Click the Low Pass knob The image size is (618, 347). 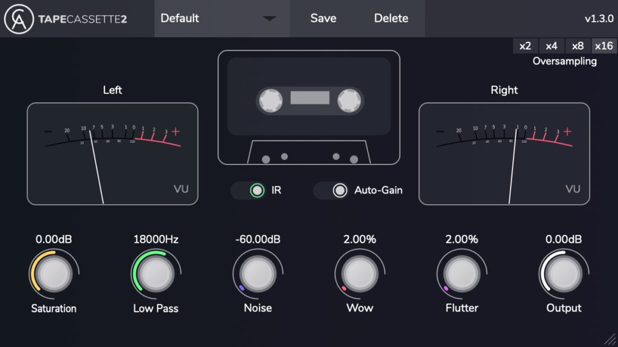click(x=156, y=274)
